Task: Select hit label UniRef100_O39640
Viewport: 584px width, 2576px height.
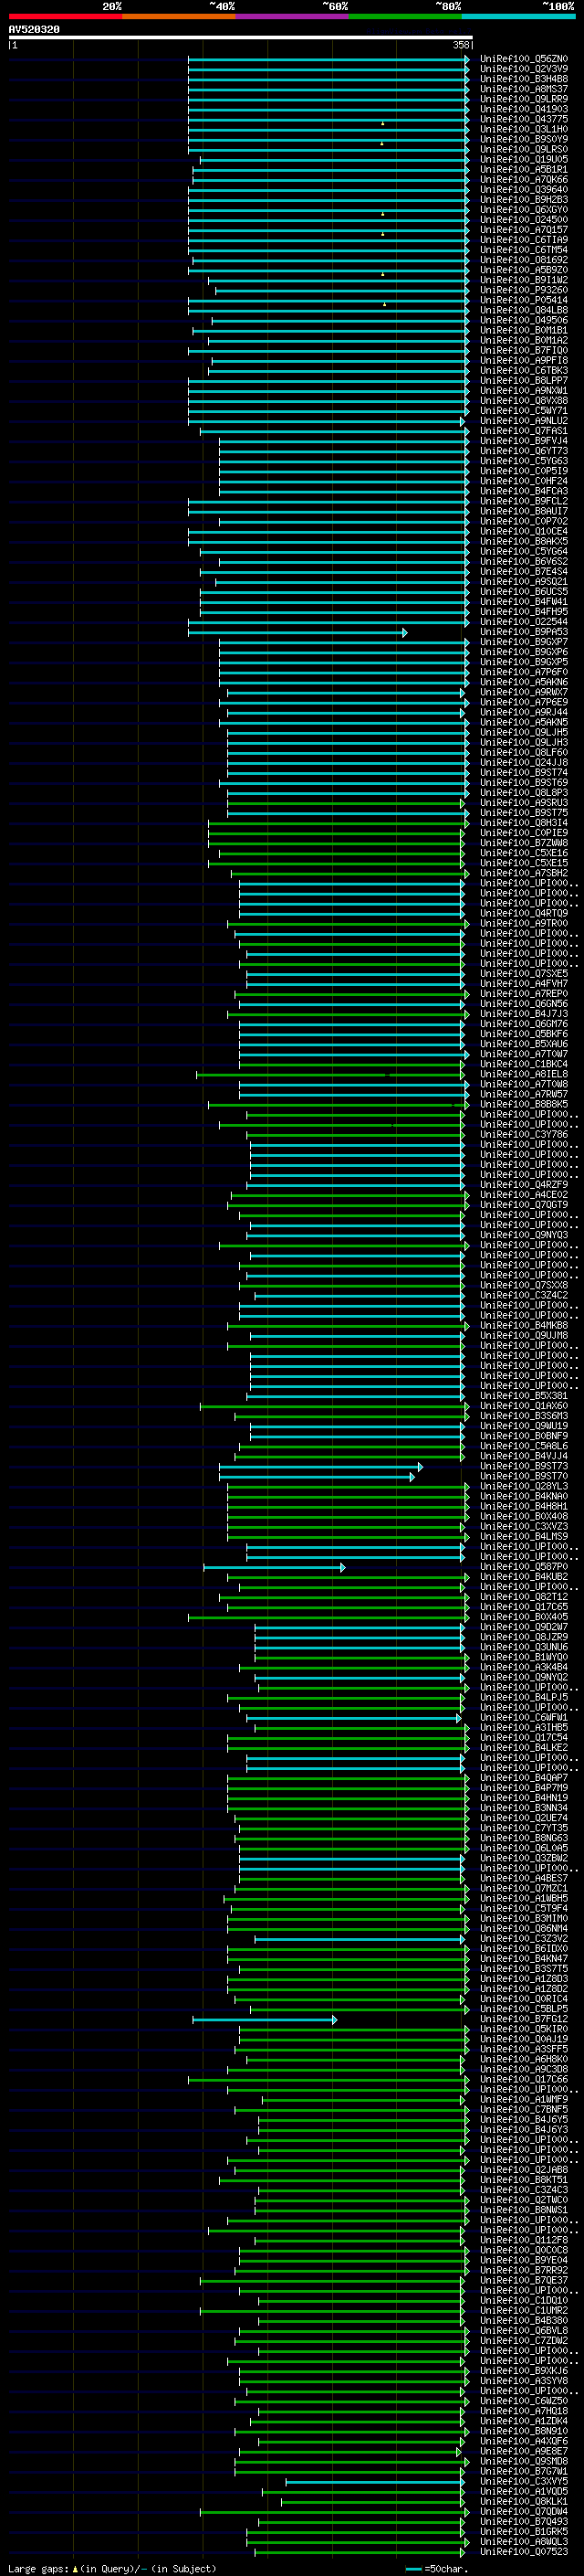Action: [x=524, y=190]
